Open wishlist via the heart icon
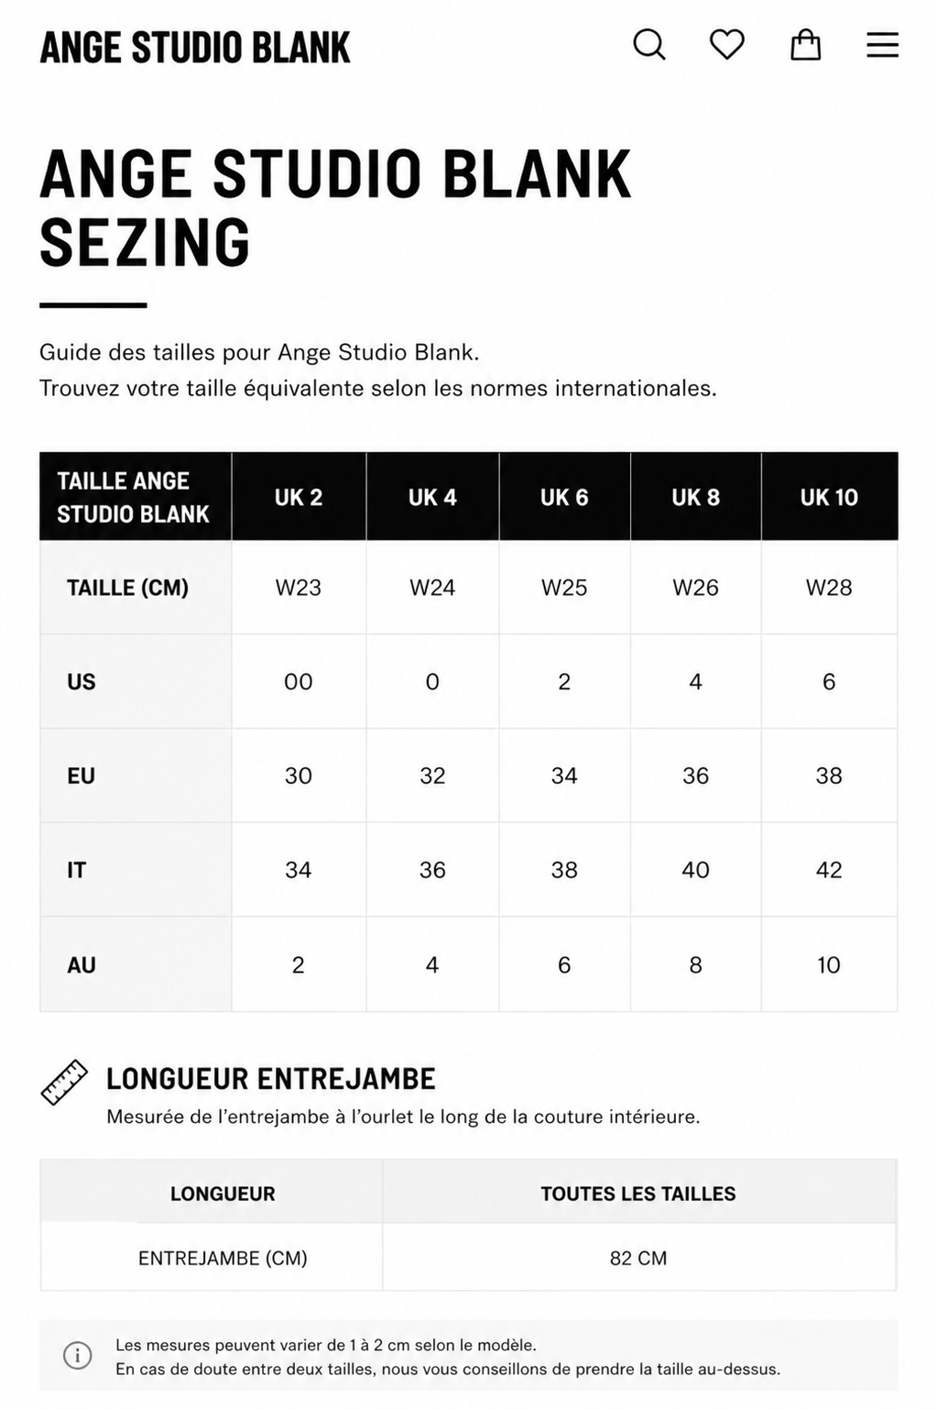 coord(727,44)
